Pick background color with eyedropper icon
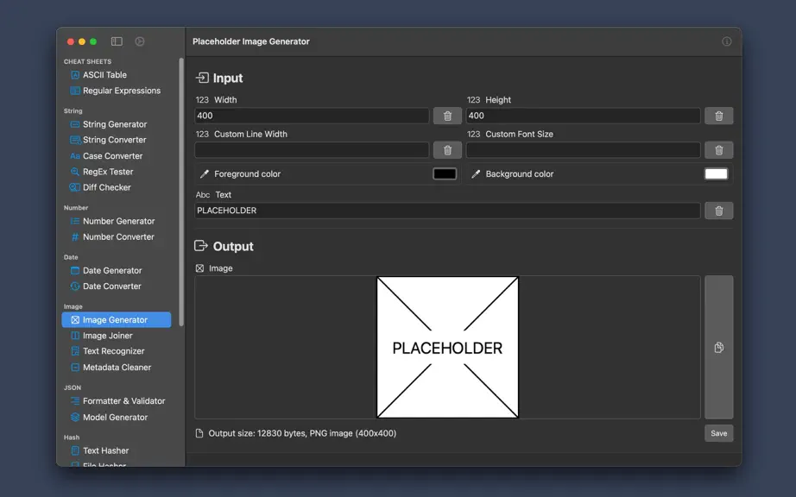 [x=476, y=174]
